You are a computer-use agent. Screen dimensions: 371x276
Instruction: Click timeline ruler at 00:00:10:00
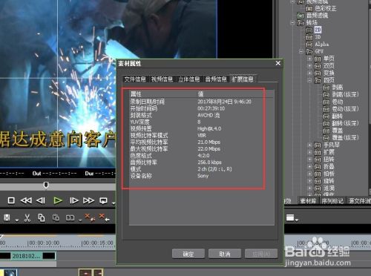coord(44,243)
